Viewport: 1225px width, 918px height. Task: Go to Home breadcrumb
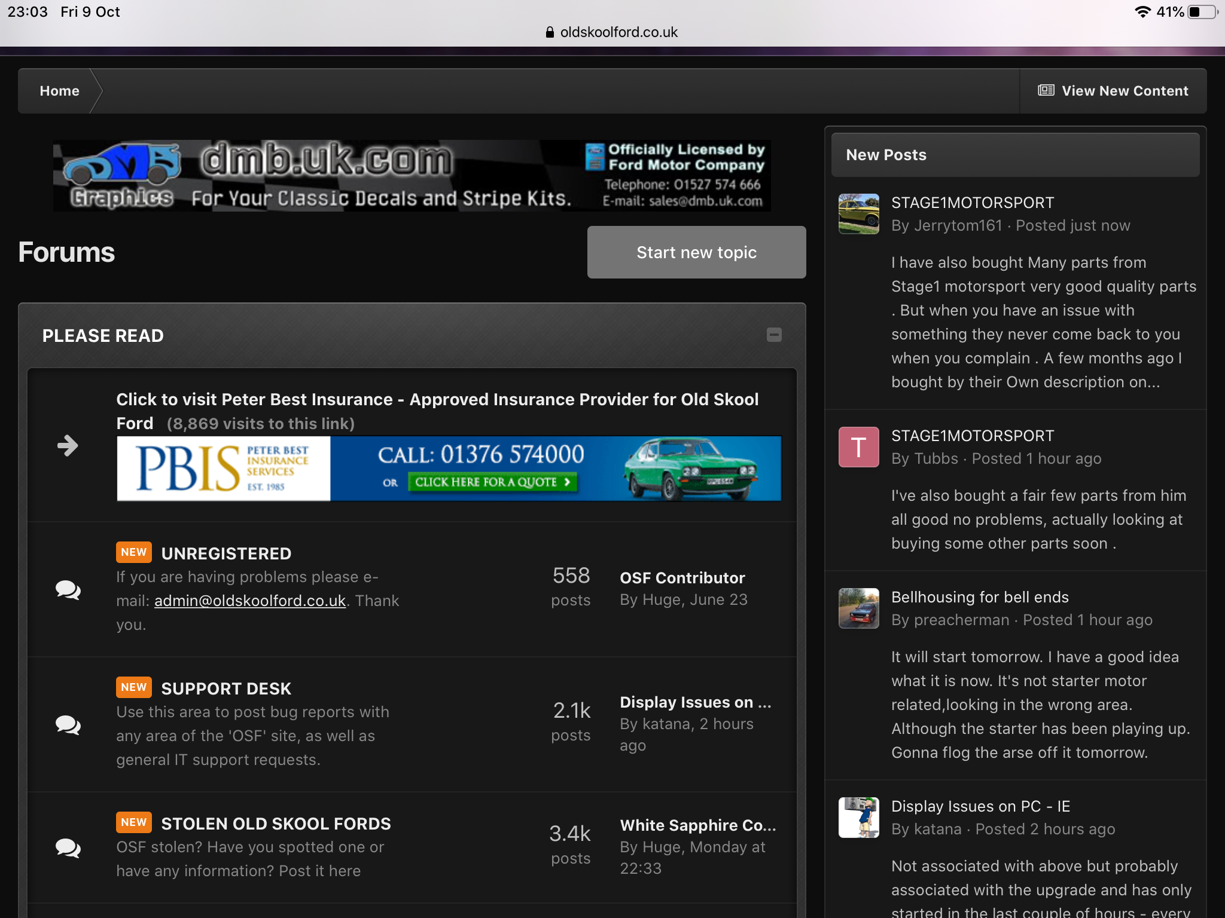pos(59,91)
